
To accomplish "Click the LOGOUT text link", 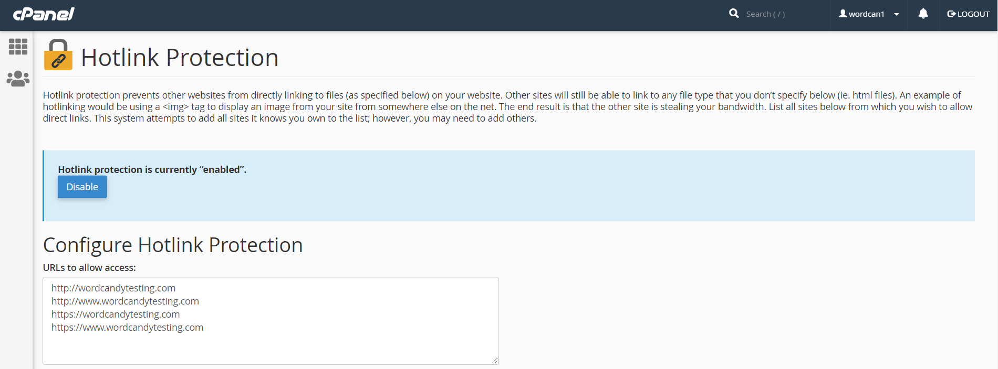I will [973, 14].
